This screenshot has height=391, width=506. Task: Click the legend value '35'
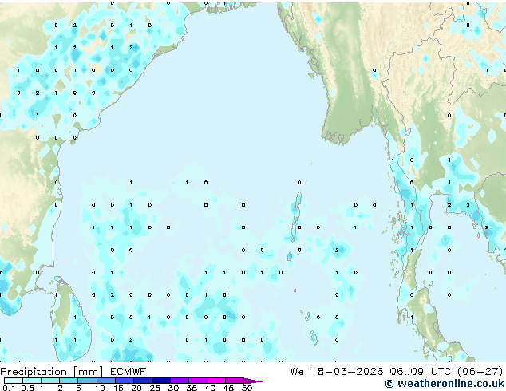click(192, 388)
